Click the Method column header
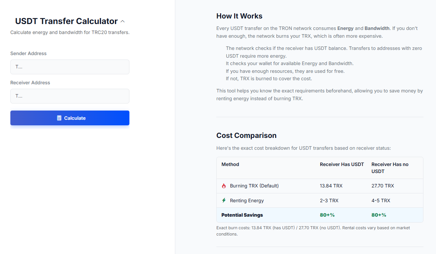The image size is (436, 254). 230,165
